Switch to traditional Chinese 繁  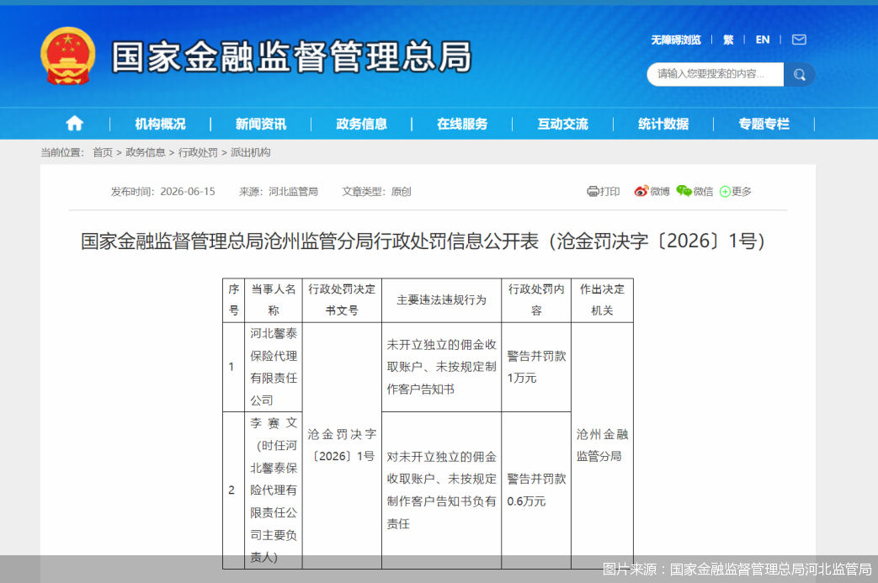(728, 40)
